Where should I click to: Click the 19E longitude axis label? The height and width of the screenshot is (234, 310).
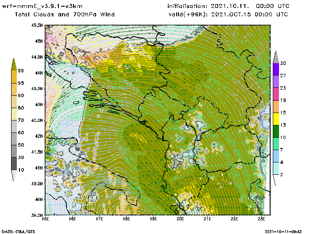[x=153, y=219]
